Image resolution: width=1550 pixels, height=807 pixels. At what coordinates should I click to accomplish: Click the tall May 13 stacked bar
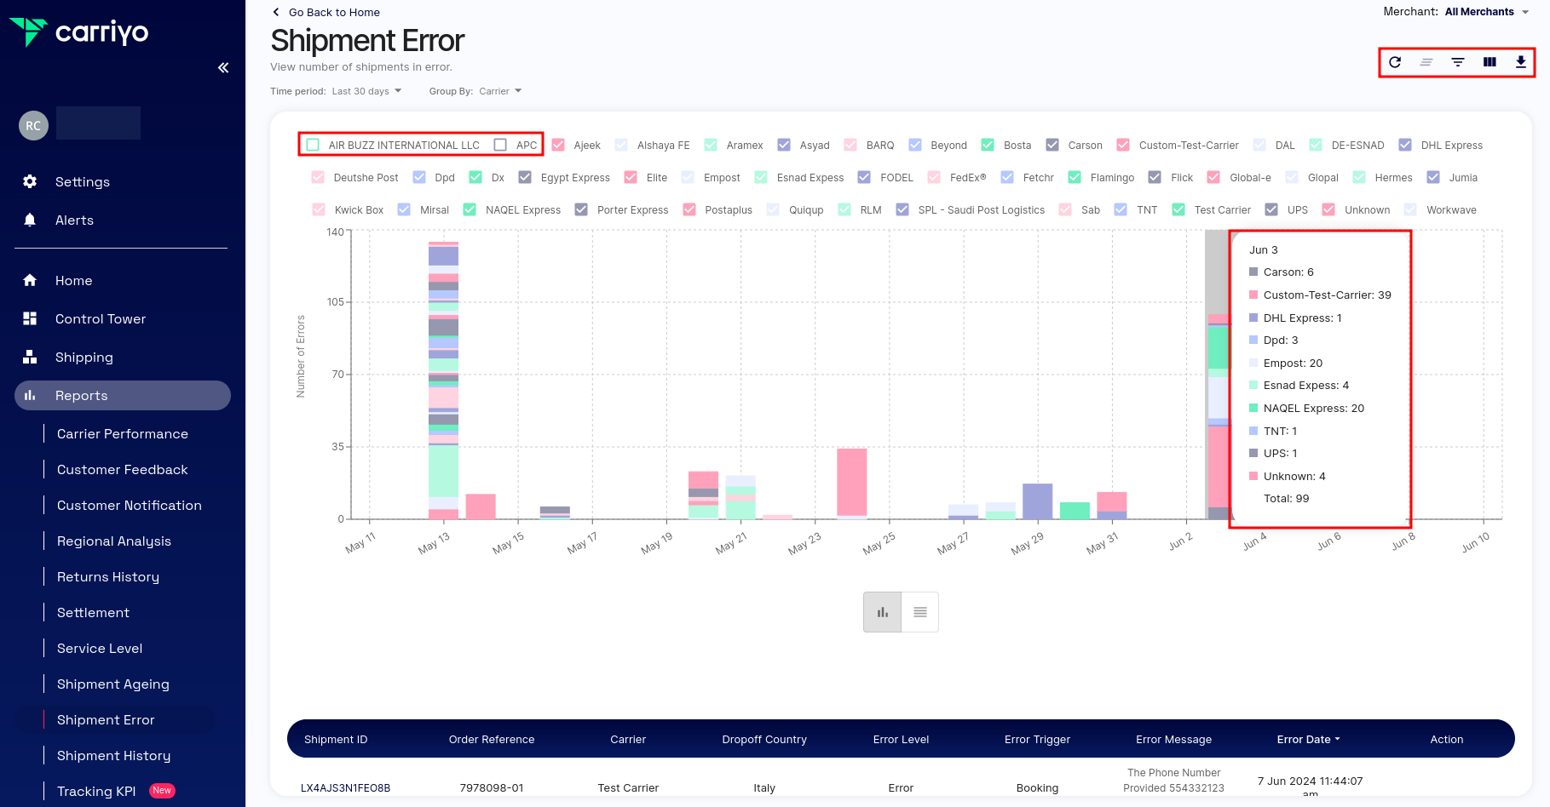443,380
